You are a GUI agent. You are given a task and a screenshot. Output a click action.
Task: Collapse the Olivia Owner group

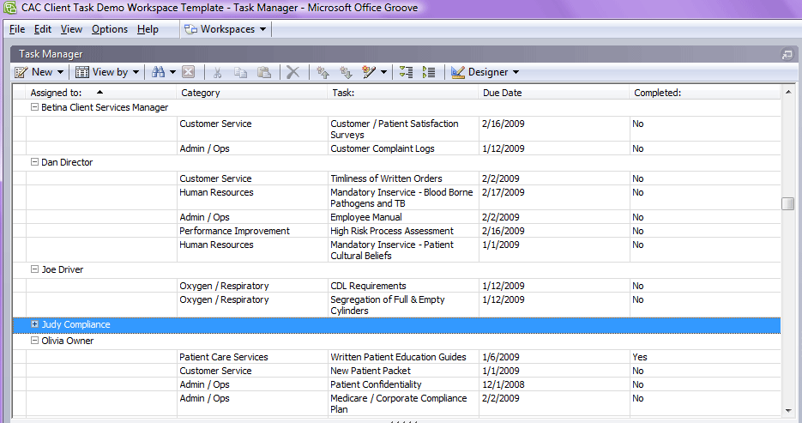click(34, 340)
